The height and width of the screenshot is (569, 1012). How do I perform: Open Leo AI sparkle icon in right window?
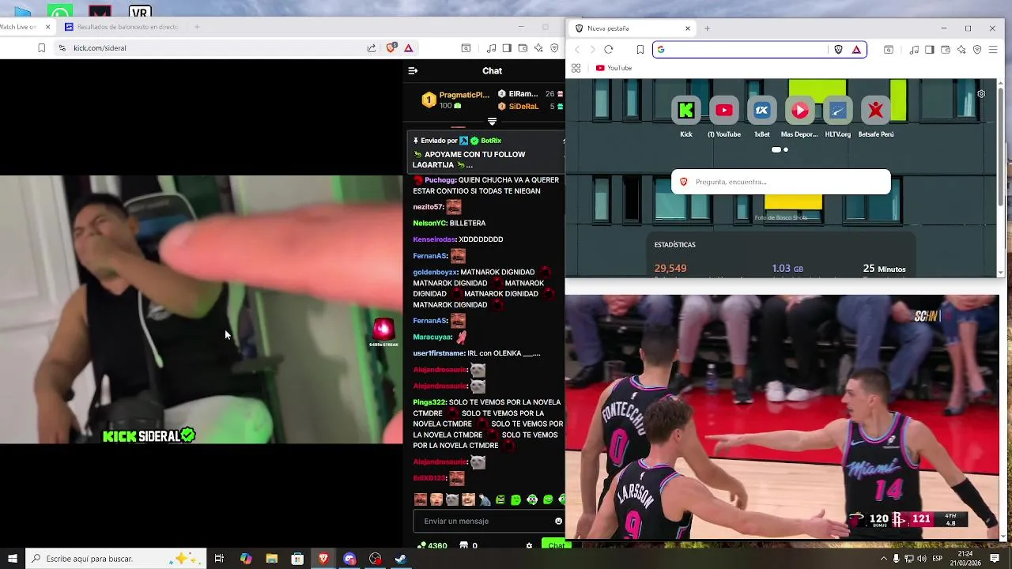click(961, 50)
